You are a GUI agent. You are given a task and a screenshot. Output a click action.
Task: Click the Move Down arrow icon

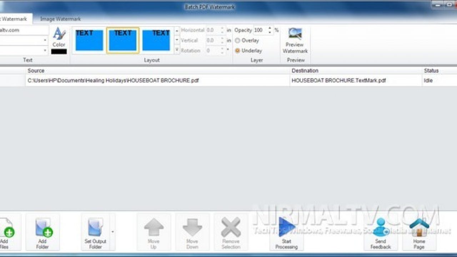tap(192, 228)
